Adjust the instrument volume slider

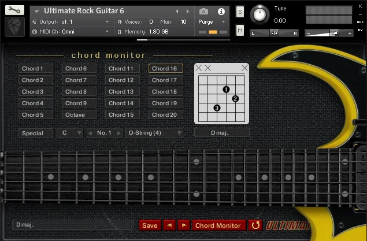point(329,33)
